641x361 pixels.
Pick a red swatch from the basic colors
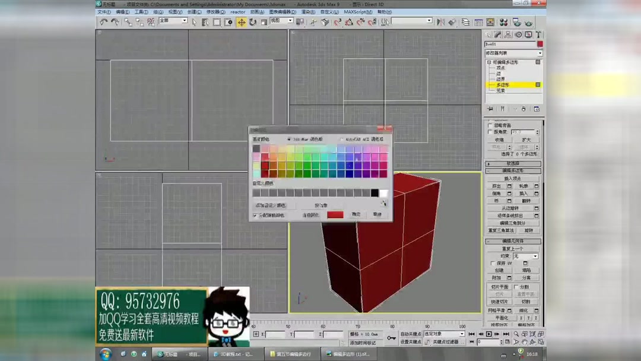265,166
